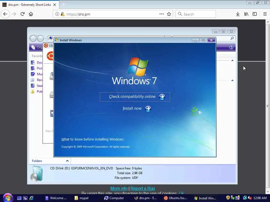Switch to Ubuntu Installer taskbar button
The width and height of the screenshot is (270, 202).
point(175,198)
